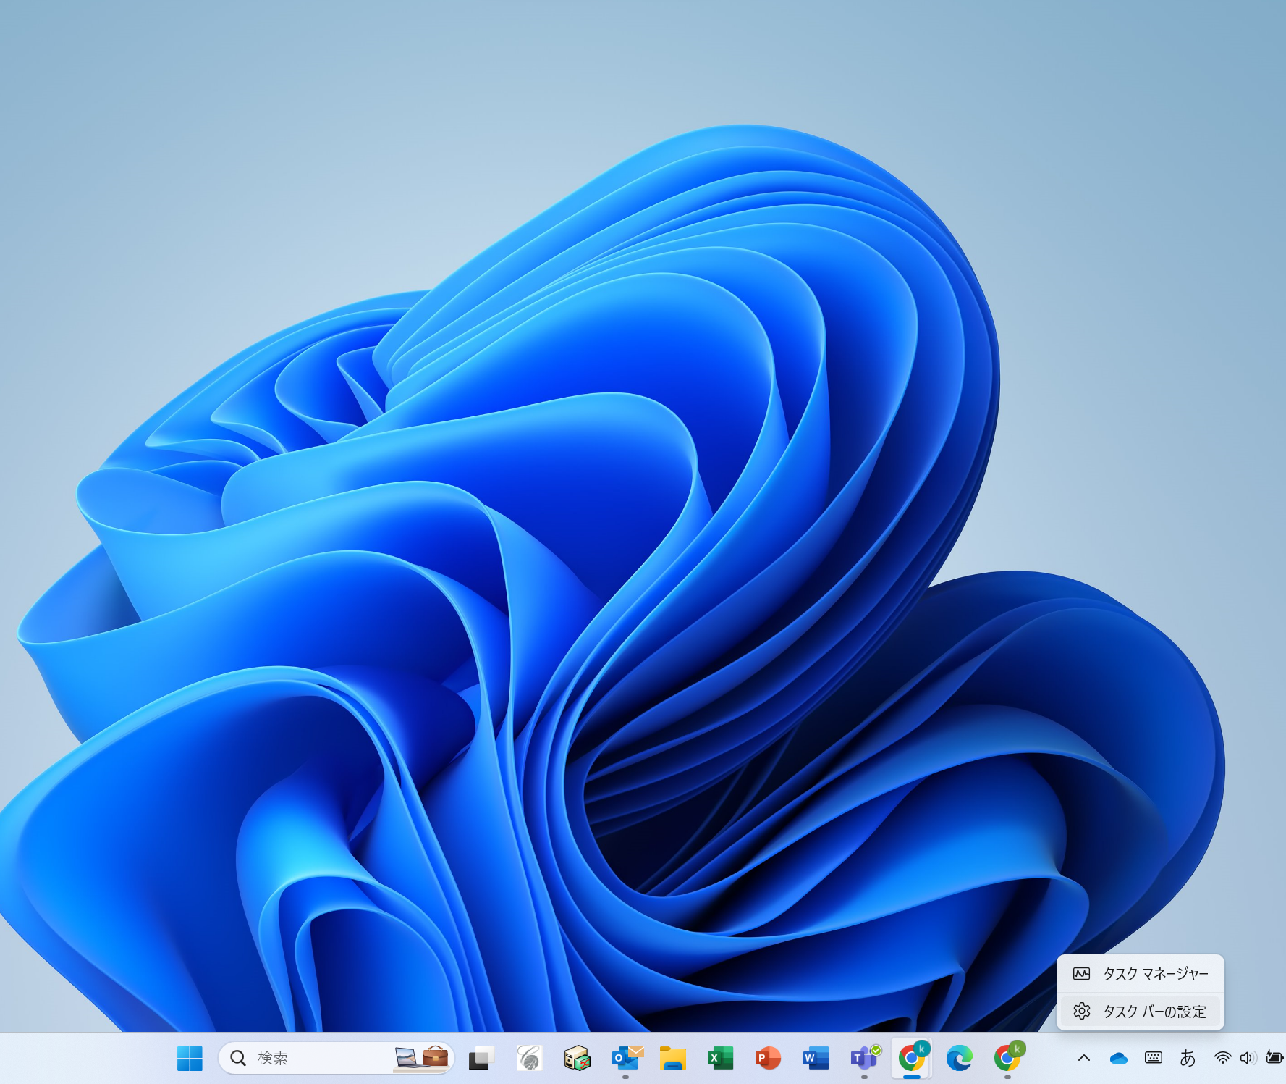Open the touch keyboard tray icon
This screenshot has width=1286, height=1084.
coord(1154,1058)
